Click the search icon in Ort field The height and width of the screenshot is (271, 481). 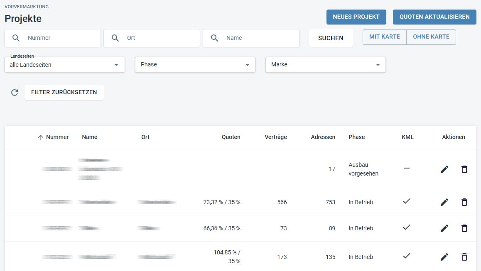[x=115, y=38]
